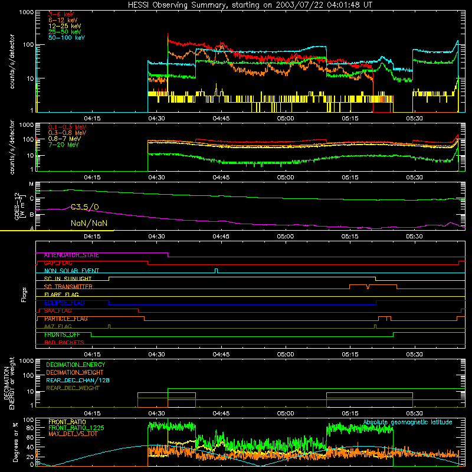Click the 05:00 tick label under flags panel
This screenshot has width=472, height=472.
click(286, 355)
